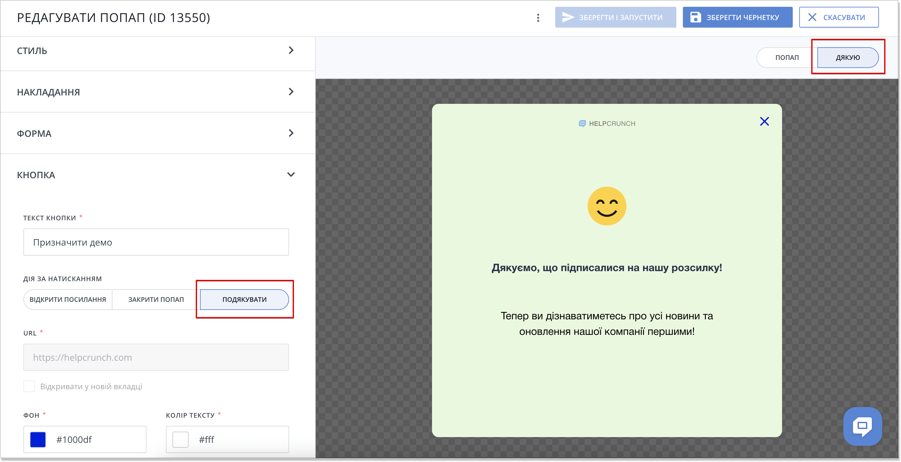Click the smiley face emoji in the preview

pyautogui.click(x=607, y=206)
